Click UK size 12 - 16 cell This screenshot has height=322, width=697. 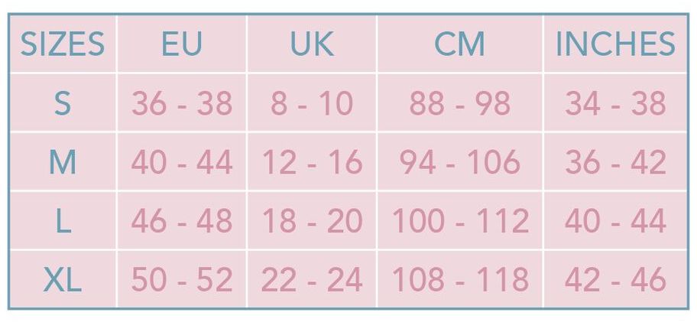click(312, 162)
